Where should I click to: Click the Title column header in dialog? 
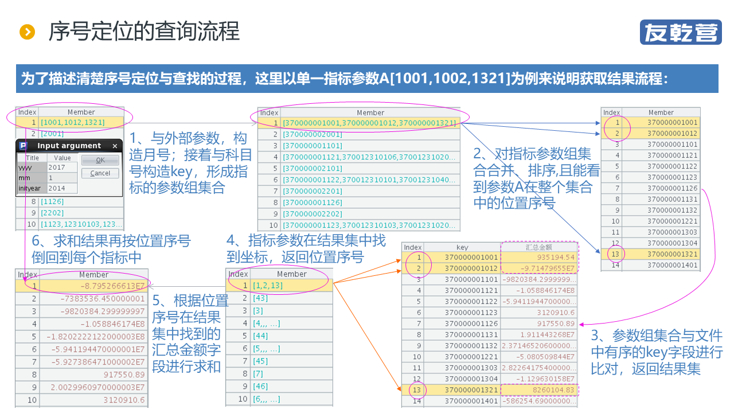pos(33,158)
